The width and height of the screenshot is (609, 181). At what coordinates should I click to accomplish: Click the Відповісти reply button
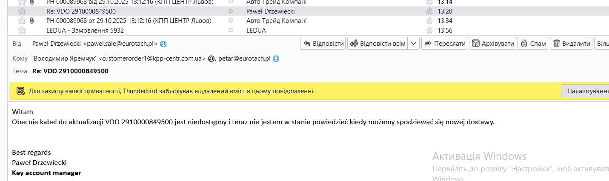[323, 44]
